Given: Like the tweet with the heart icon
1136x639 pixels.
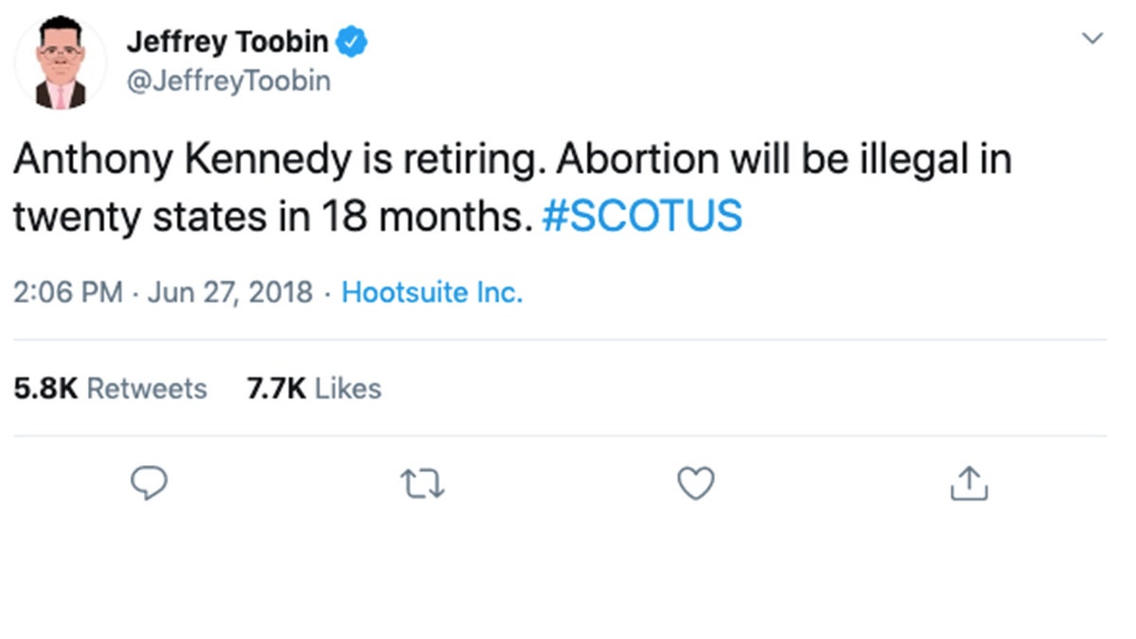Looking at the screenshot, I should [697, 485].
